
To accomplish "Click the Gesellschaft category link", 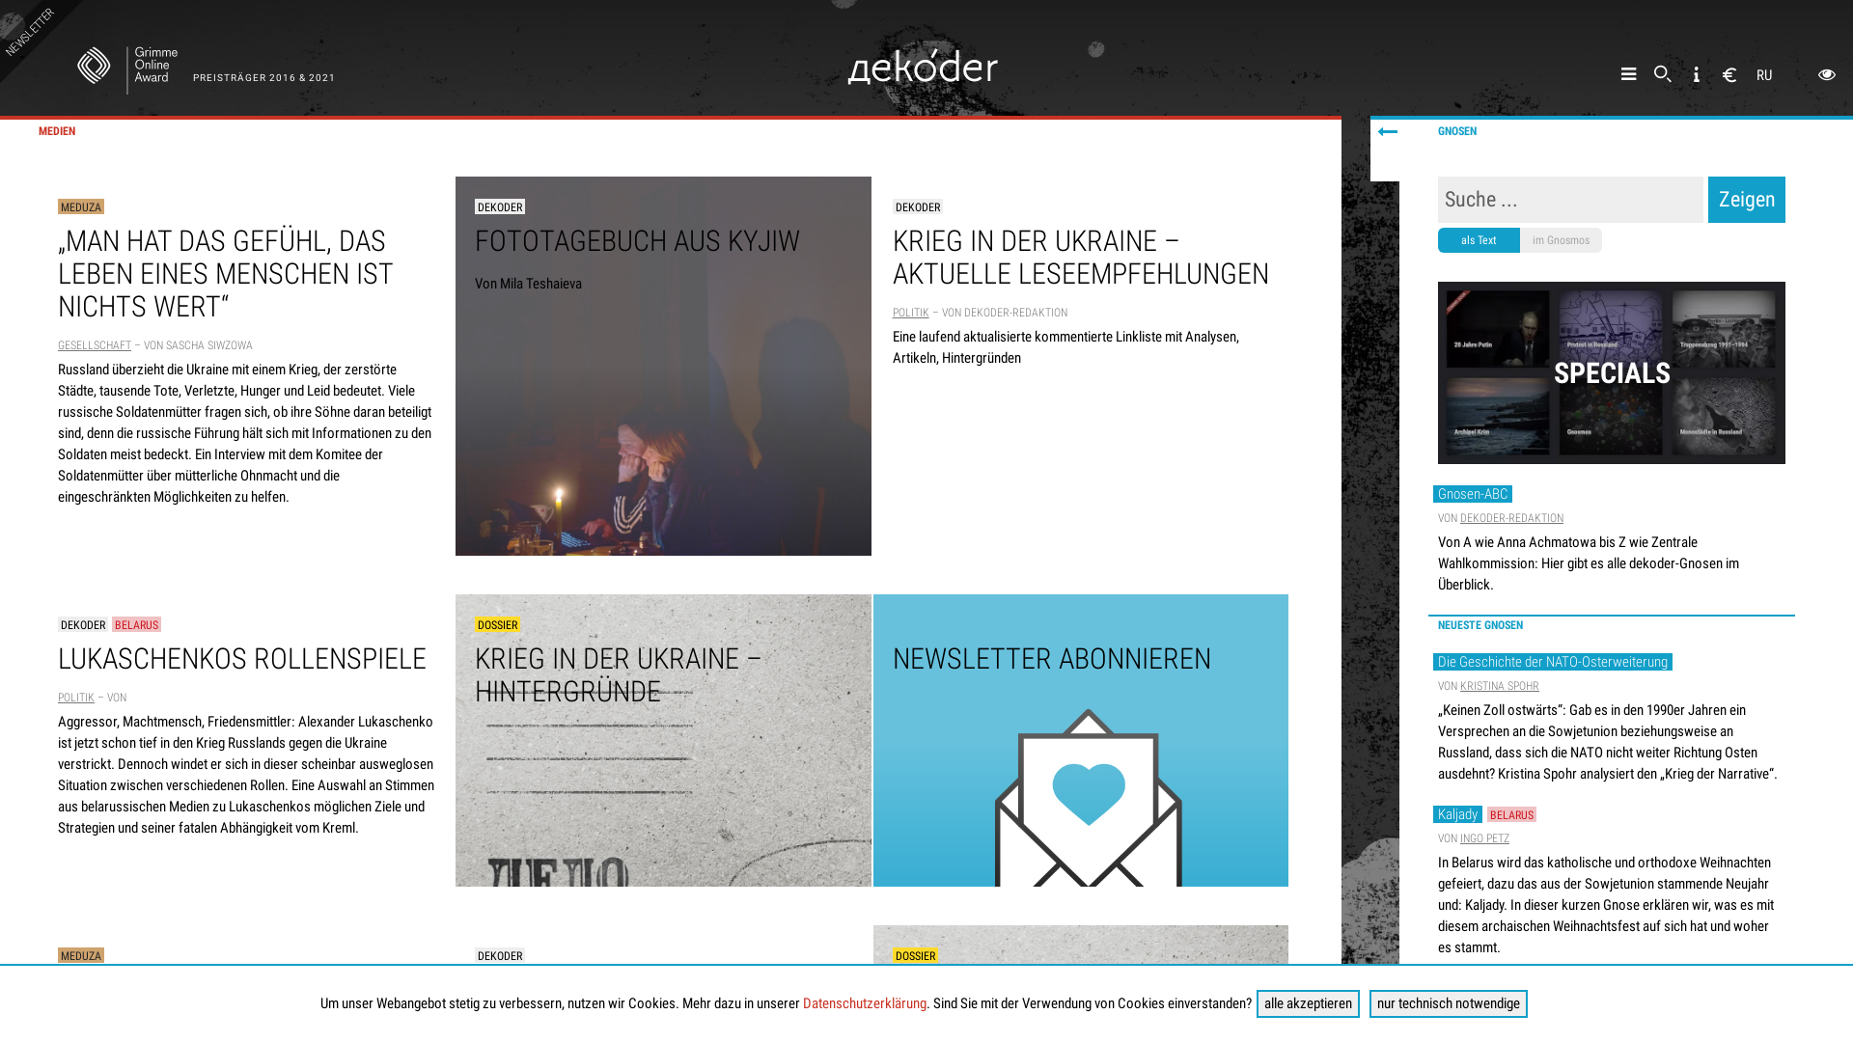I will pos(95,345).
